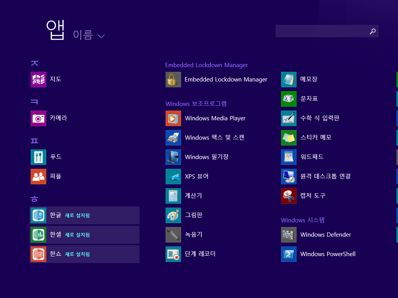Click the 푸드 label text
The width and height of the screenshot is (398, 298).
[x=56, y=157]
